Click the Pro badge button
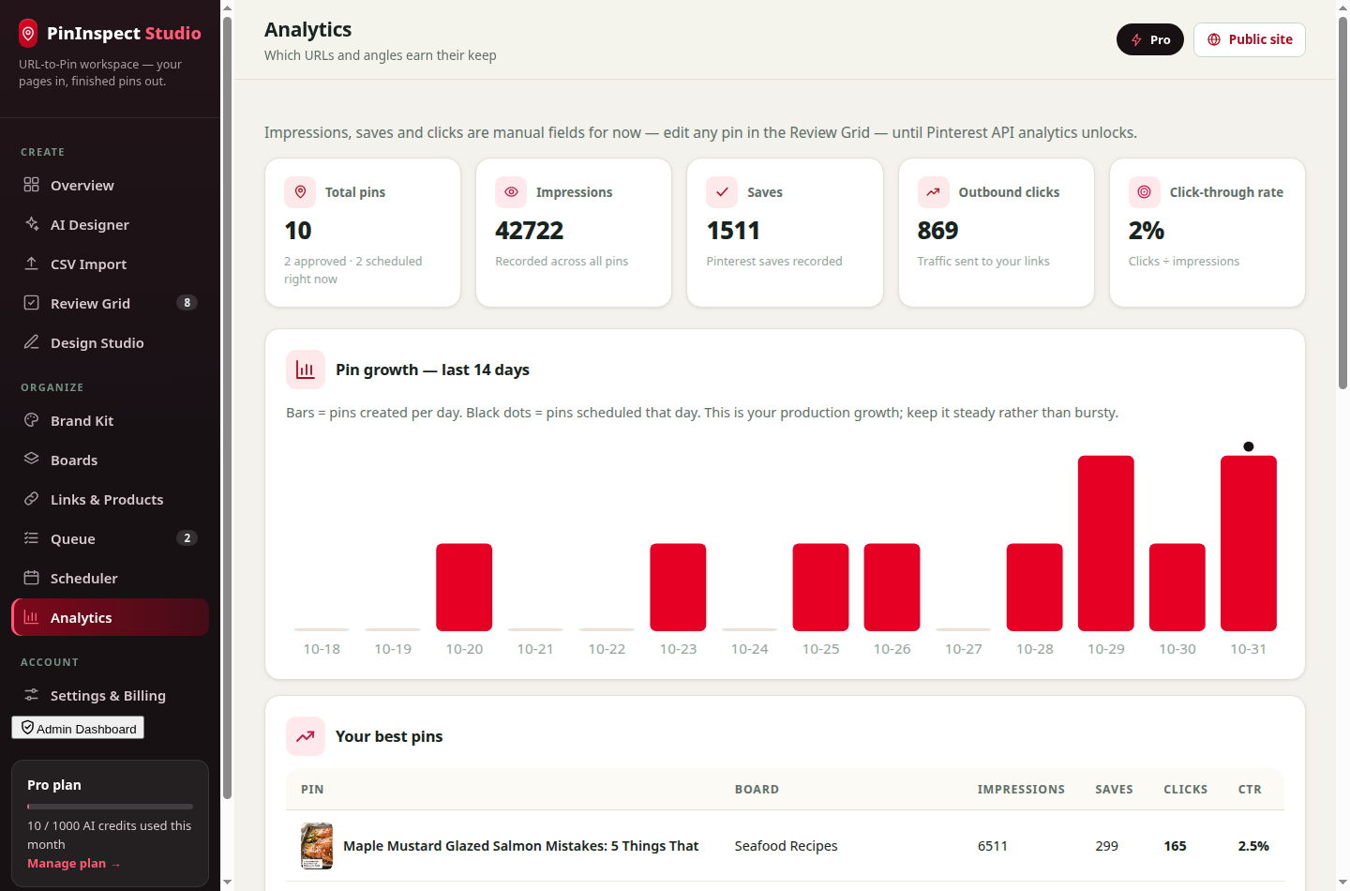1350x891 pixels. click(1150, 39)
